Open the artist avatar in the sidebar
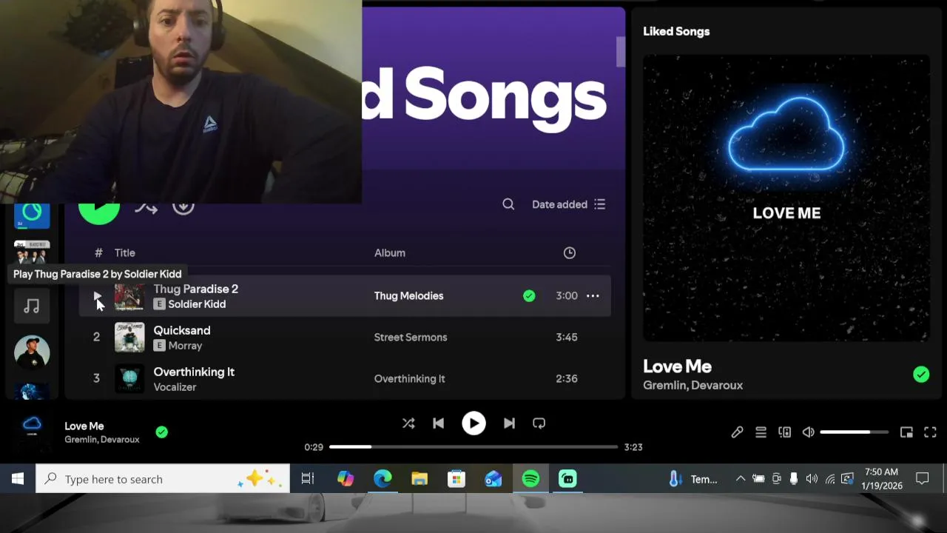The height and width of the screenshot is (533, 947). click(32, 352)
